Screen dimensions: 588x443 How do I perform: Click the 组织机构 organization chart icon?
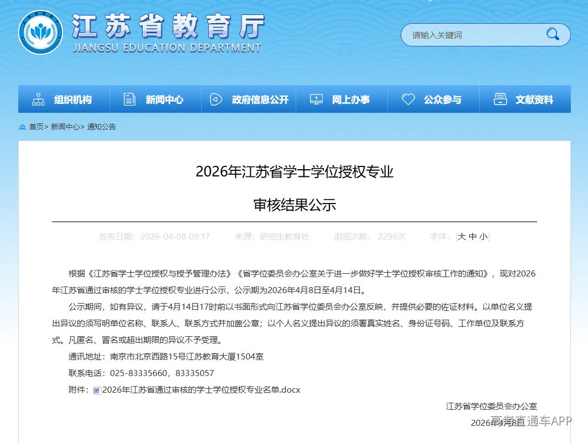click(37, 99)
